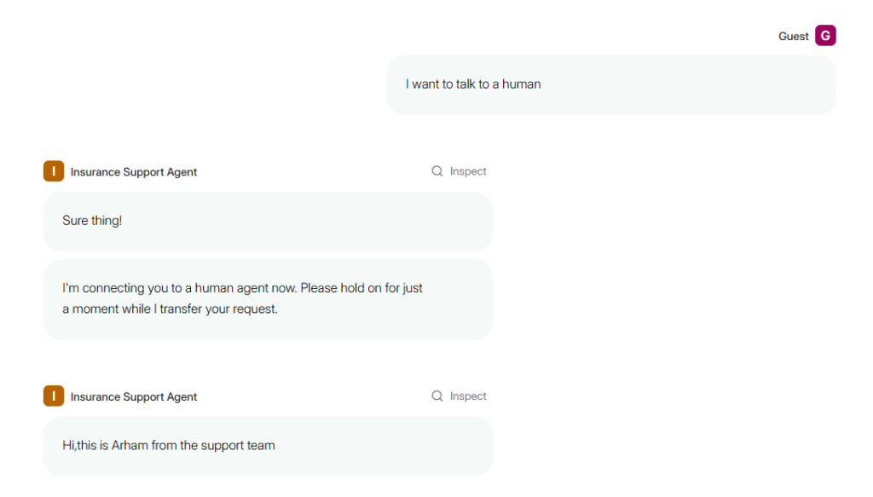Click the magnifier icon above "Sure thing!"
This screenshot has height=497, width=873.
point(437,171)
